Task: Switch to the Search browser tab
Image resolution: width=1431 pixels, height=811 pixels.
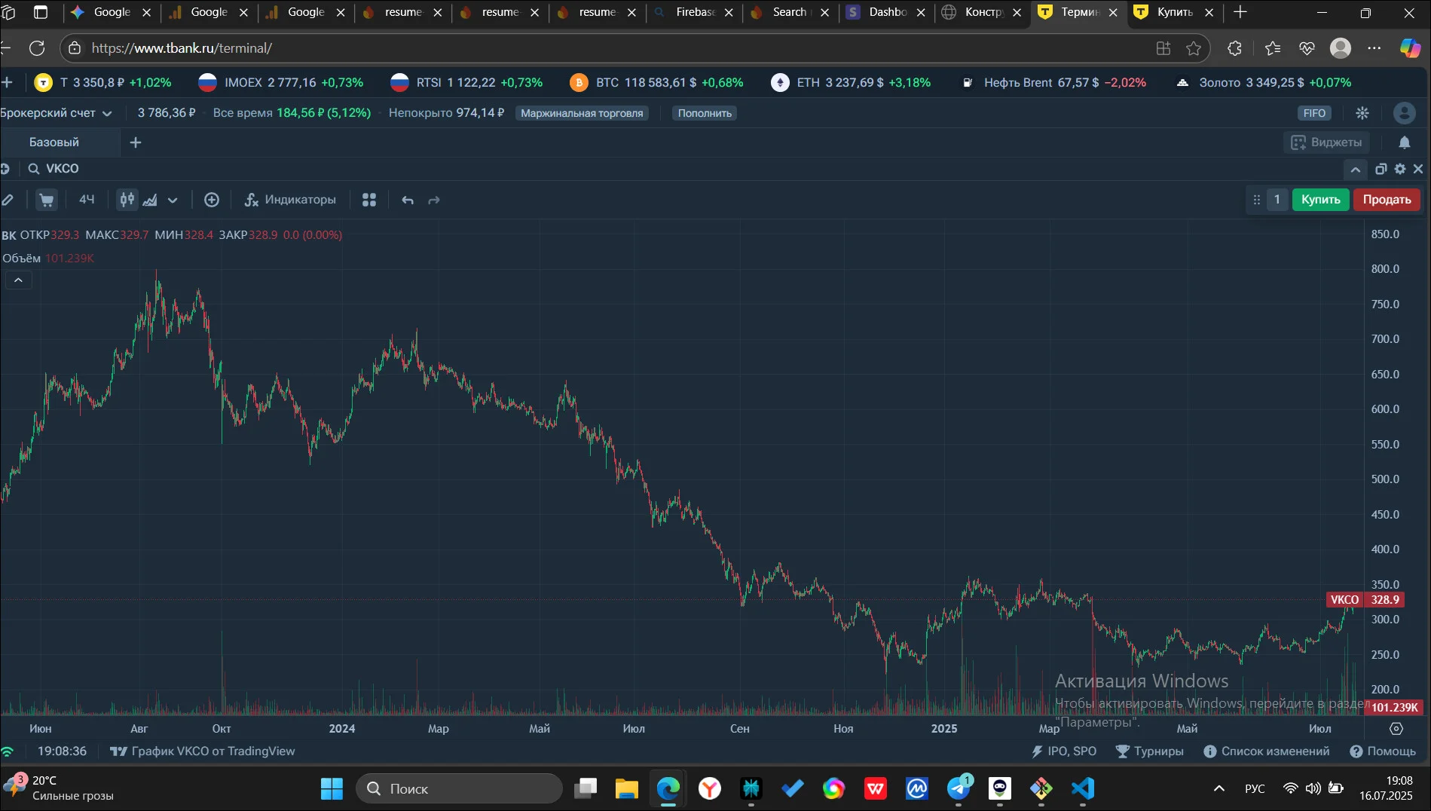Action: coord(790,12)
